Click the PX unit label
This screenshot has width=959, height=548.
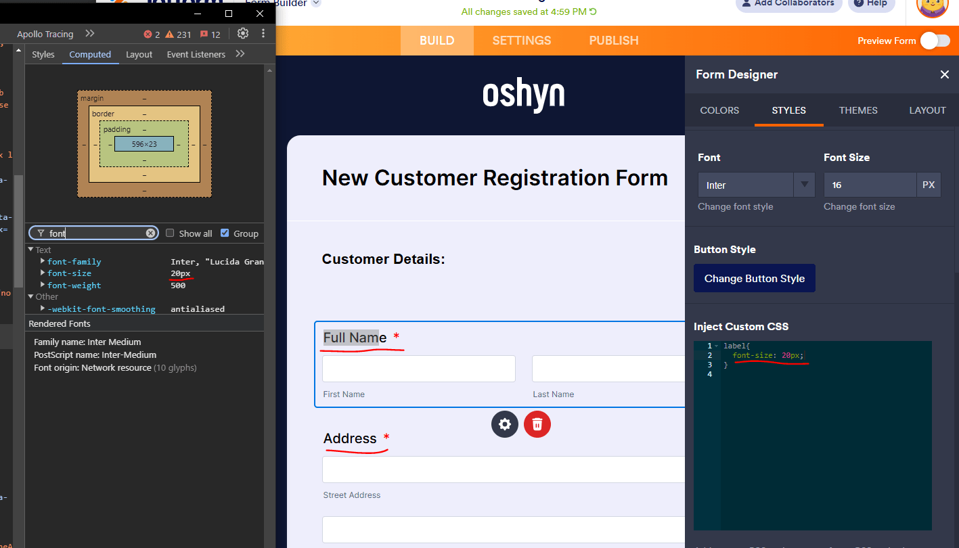tap(929, 185)
